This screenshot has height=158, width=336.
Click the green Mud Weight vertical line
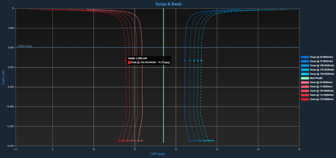click(163, 98)
